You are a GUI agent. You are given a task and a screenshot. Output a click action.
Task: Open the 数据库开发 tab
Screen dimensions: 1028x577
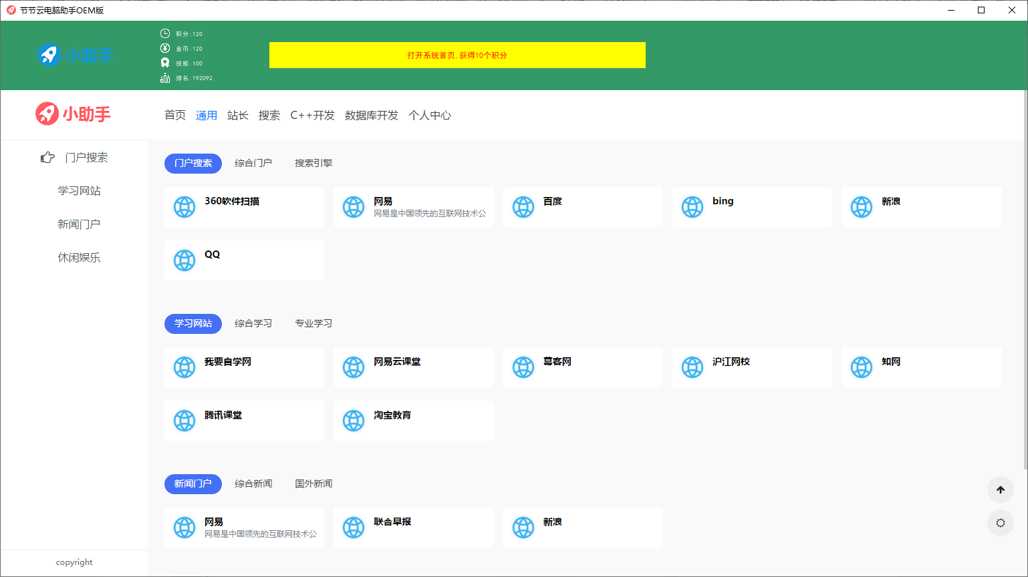(372, 115)
